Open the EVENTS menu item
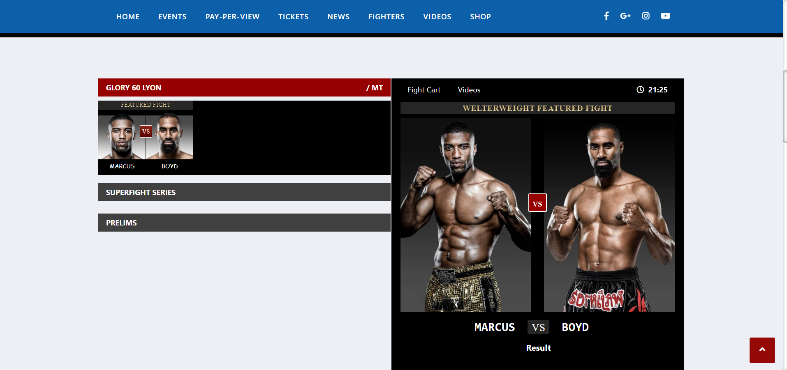Image resolution: width=787 pixels, height=370 pixels. 172,17
